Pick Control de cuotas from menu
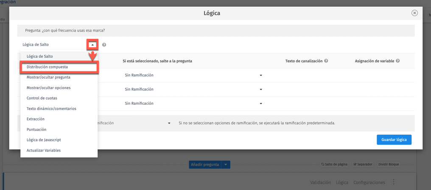Image resolution: width=431 pixels, height=190 pixels. [42, 98]
